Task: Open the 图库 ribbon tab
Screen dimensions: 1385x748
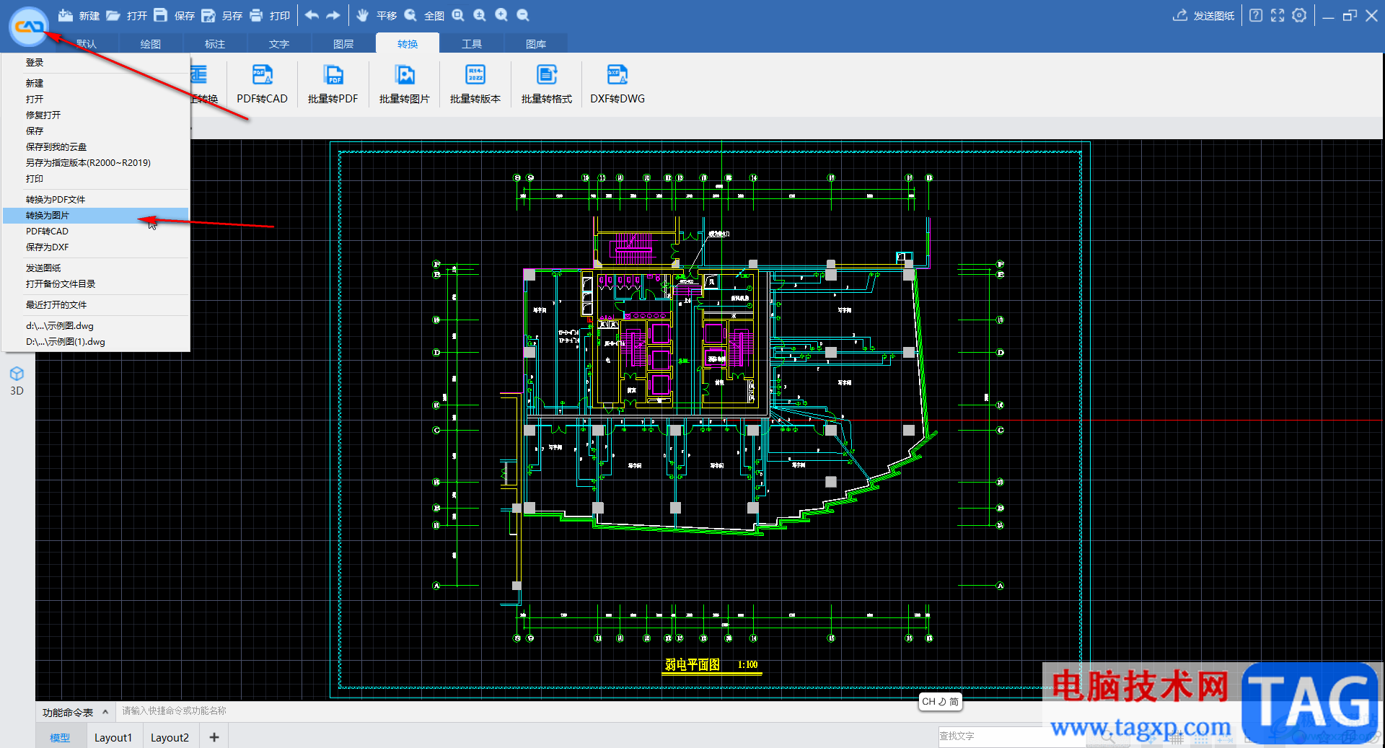Action: [x=536, y=44]
